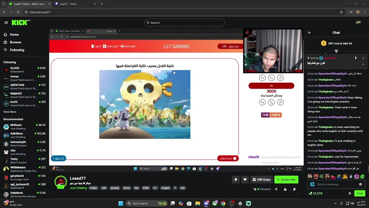Unpin the pinned chat message

(x=356, y=58)
